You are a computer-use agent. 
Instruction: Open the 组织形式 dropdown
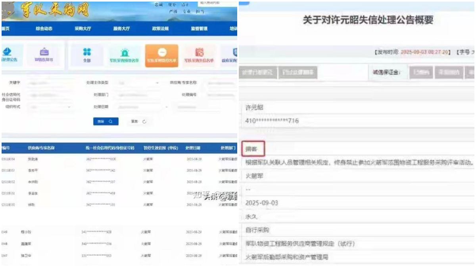51,107
